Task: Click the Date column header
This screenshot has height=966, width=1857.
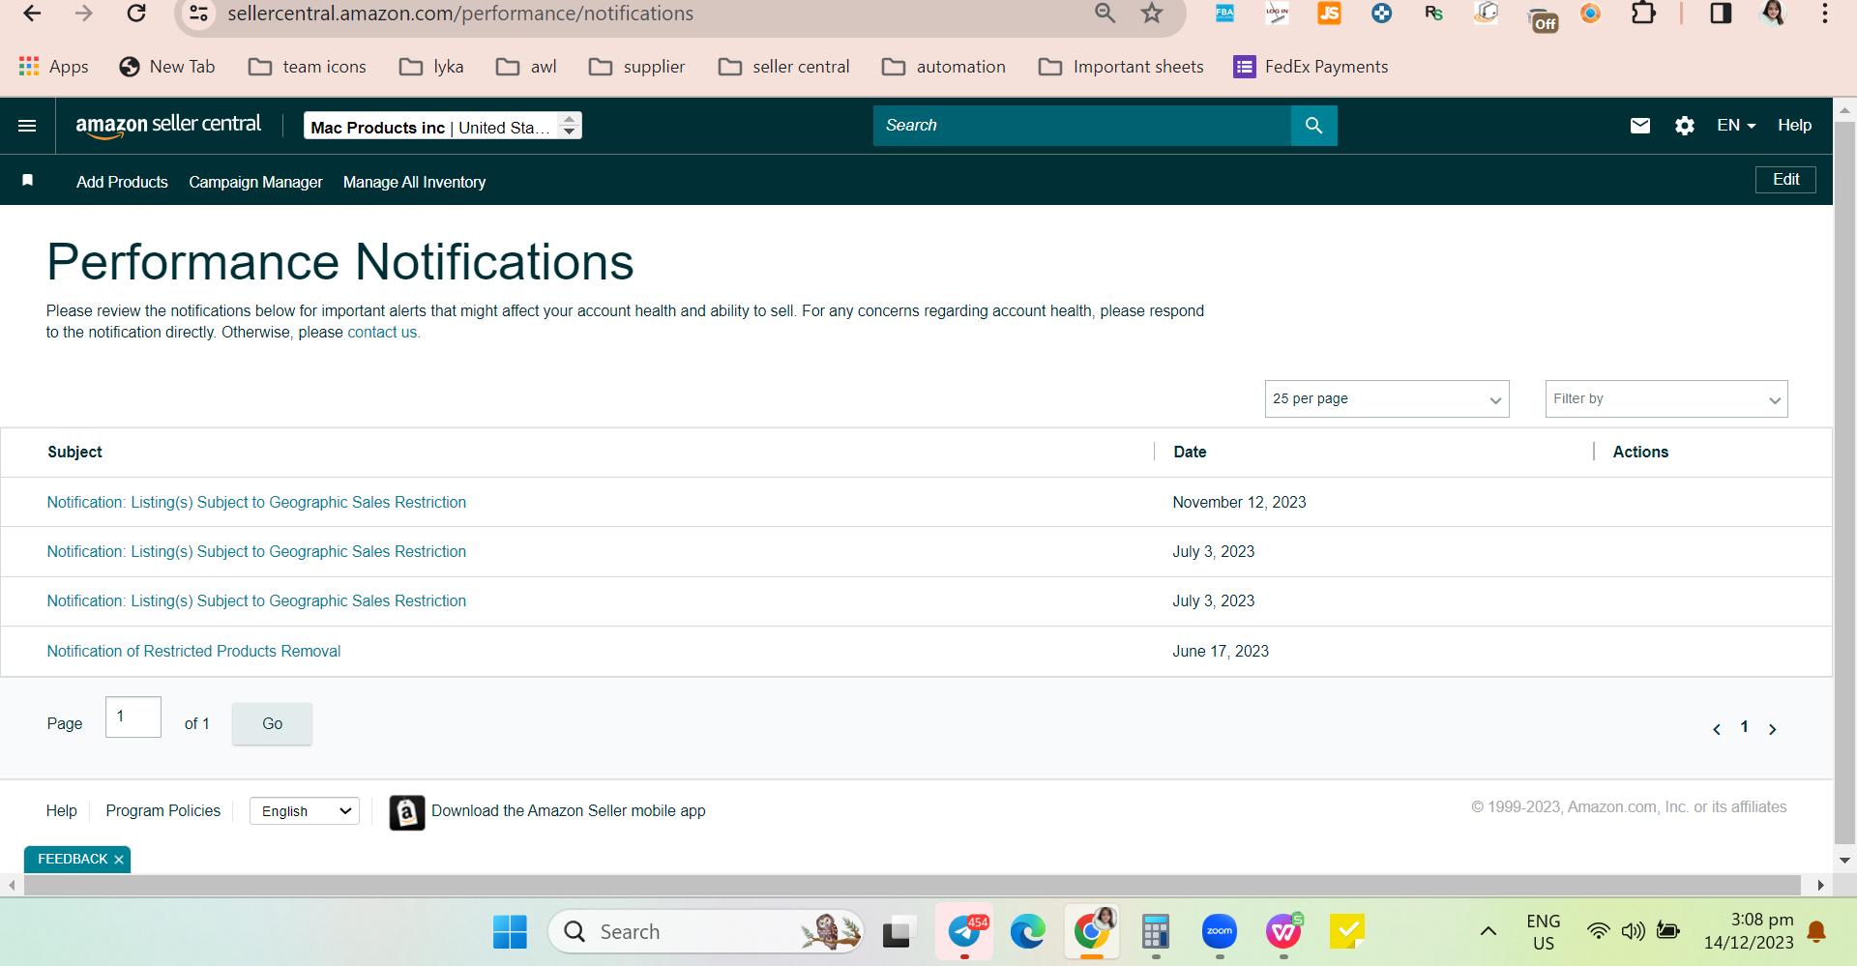Action: pyautogui.click(x=1190, y=453)
